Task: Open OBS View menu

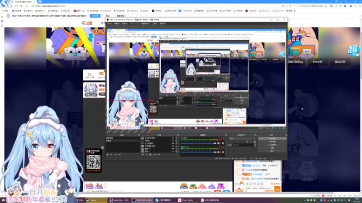Action: (x=125, y=23)
